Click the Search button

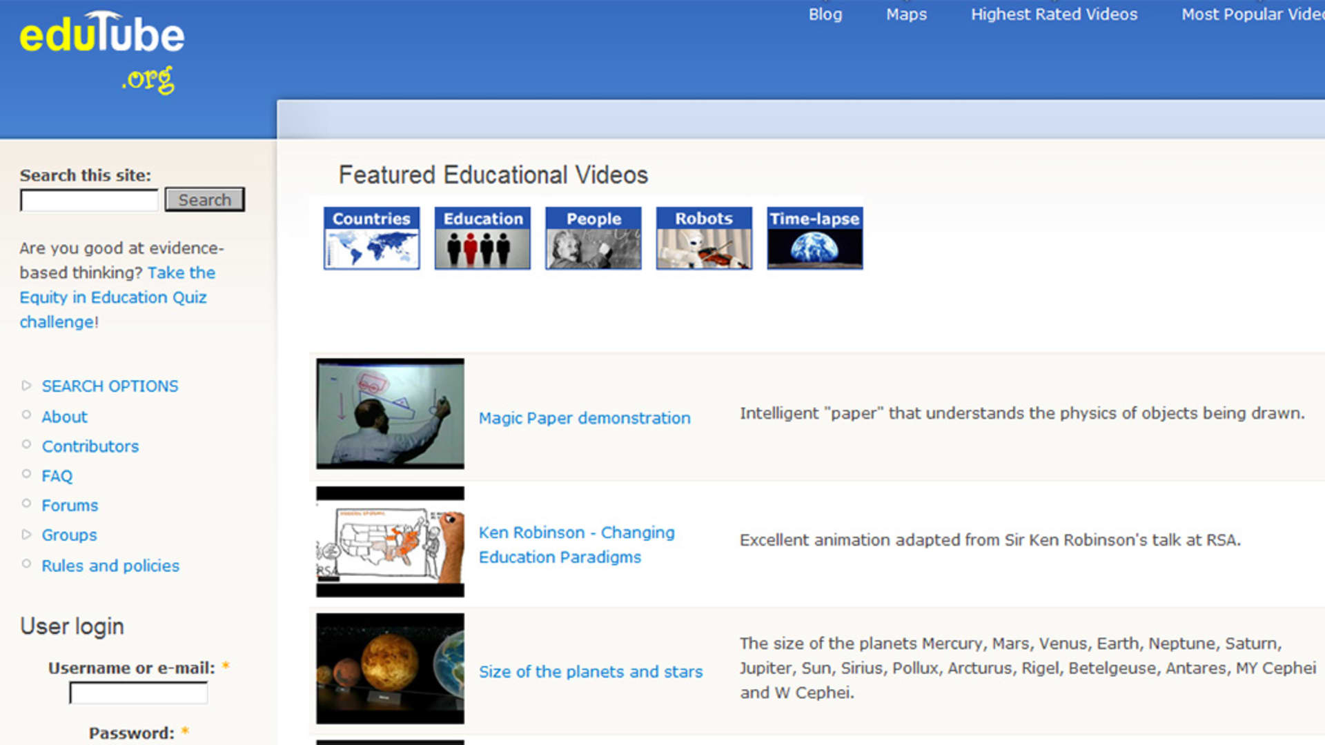coord(204,199)
